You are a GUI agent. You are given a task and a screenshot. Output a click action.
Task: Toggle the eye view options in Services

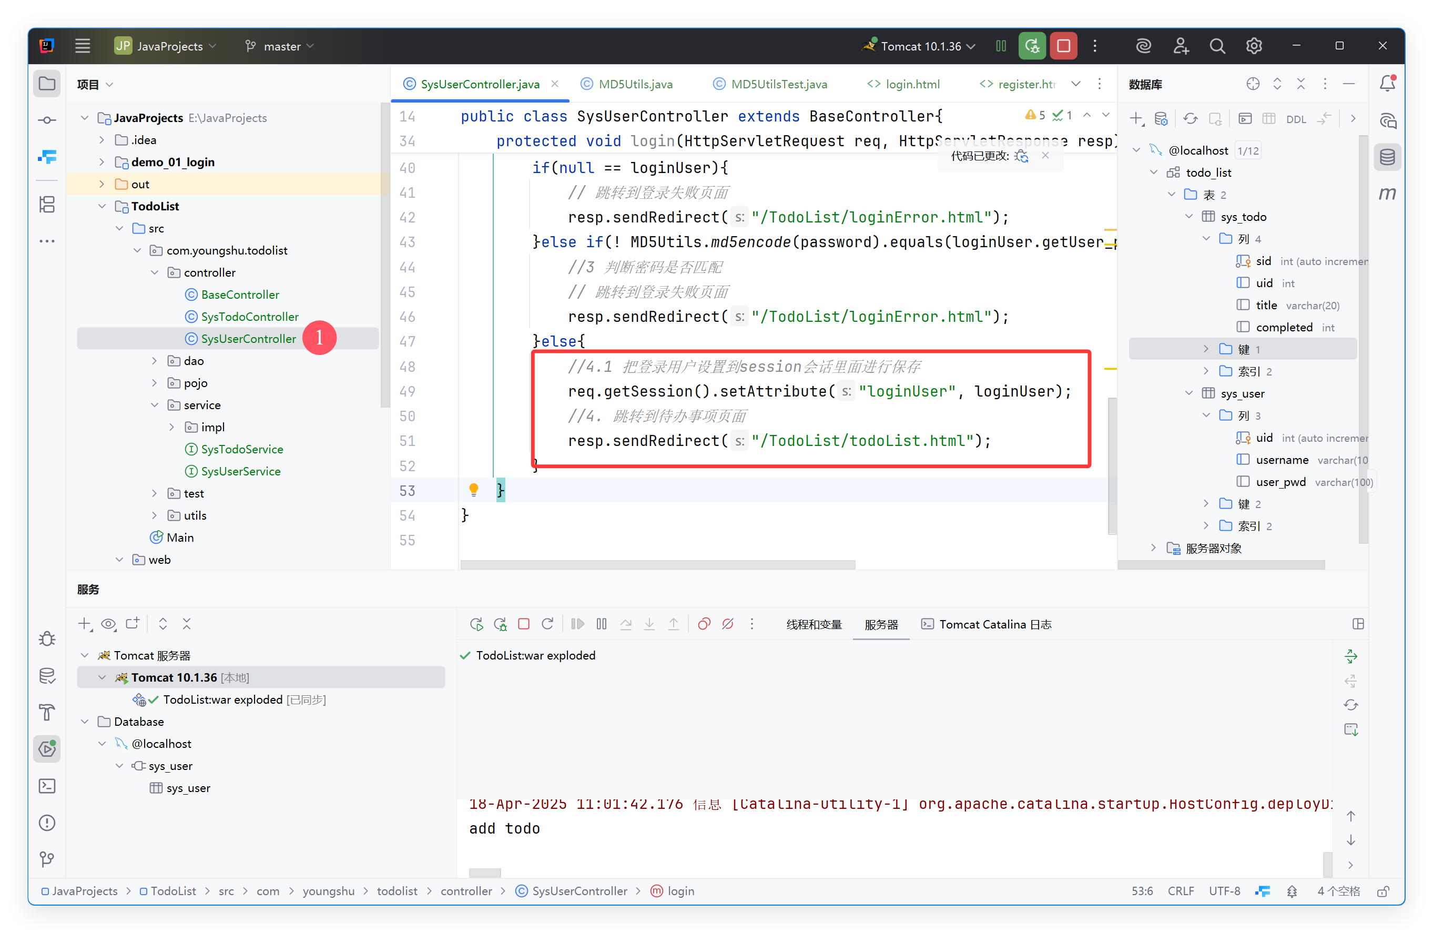pyautogui.click(x=108, y=624)
